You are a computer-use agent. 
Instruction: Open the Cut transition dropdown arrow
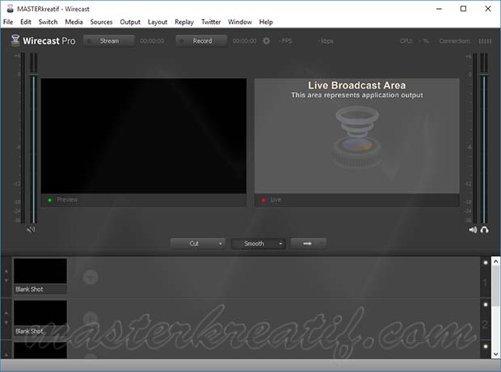pyautogui.click(x=220, y=244)
